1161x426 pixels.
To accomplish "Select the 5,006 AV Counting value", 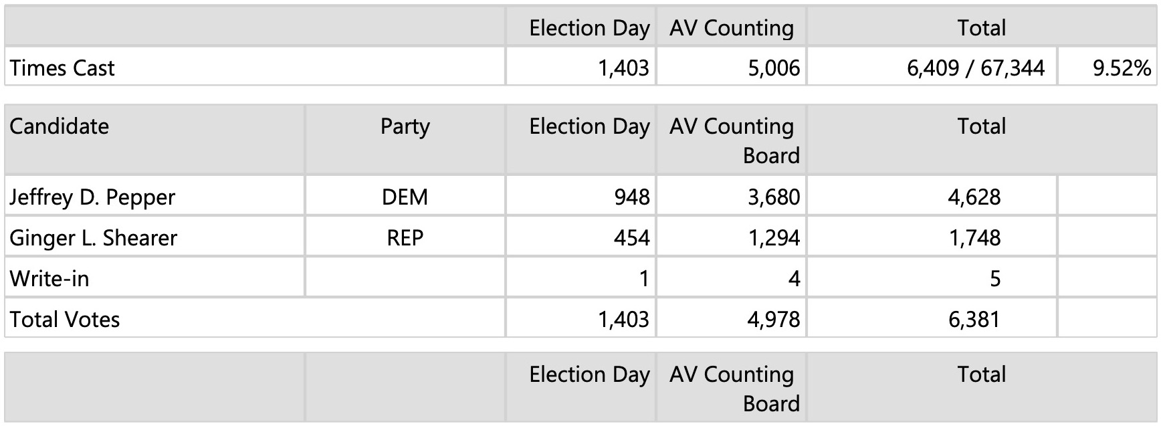I will tap(774, 68).
